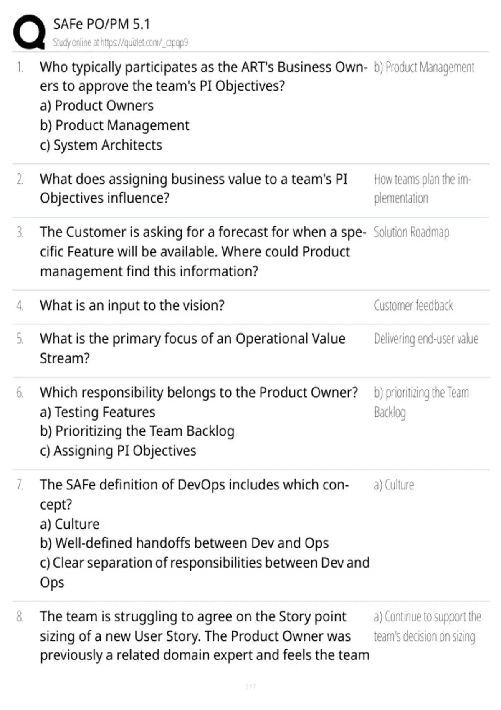Image resolution: width=501 pixels, height=710 pixels.
Task: Click answer 'b) Product Management' in right column
Action: tap(424, 67)
